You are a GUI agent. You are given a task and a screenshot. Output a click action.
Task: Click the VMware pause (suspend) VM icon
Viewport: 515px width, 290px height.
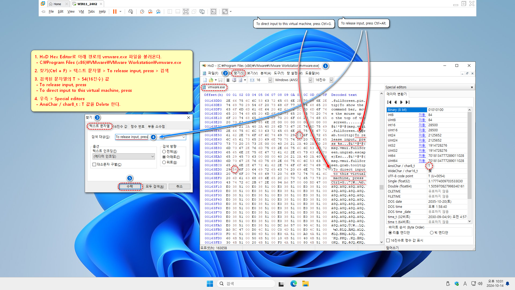coord(115,12)
